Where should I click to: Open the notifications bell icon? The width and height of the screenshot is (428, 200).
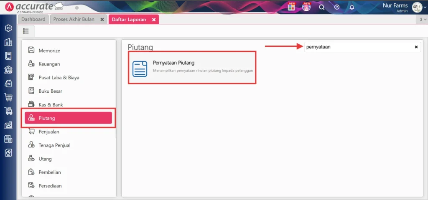click(x=352, y=8)
